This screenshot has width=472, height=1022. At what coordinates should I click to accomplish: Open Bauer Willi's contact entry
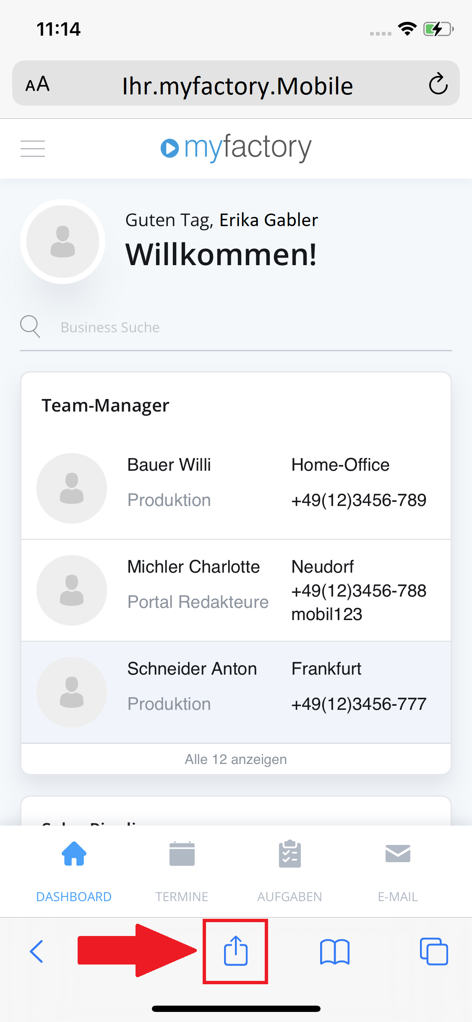(169, 465)
